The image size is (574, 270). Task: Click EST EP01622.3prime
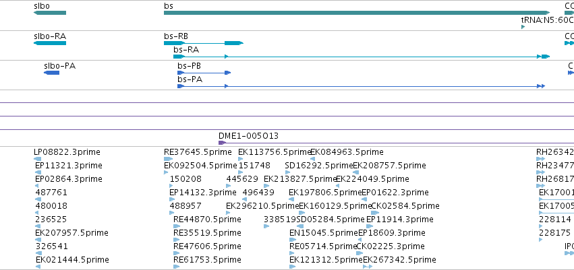(x=395, y=192)
